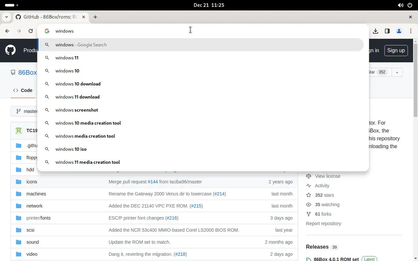Open the GitHub logo homepage
418x261 pixels.
tap(10, 50)
